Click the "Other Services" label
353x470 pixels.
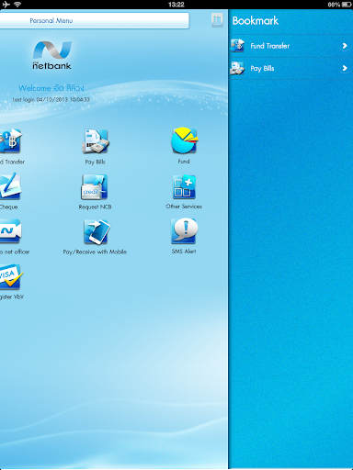click(x=184, y=207)
